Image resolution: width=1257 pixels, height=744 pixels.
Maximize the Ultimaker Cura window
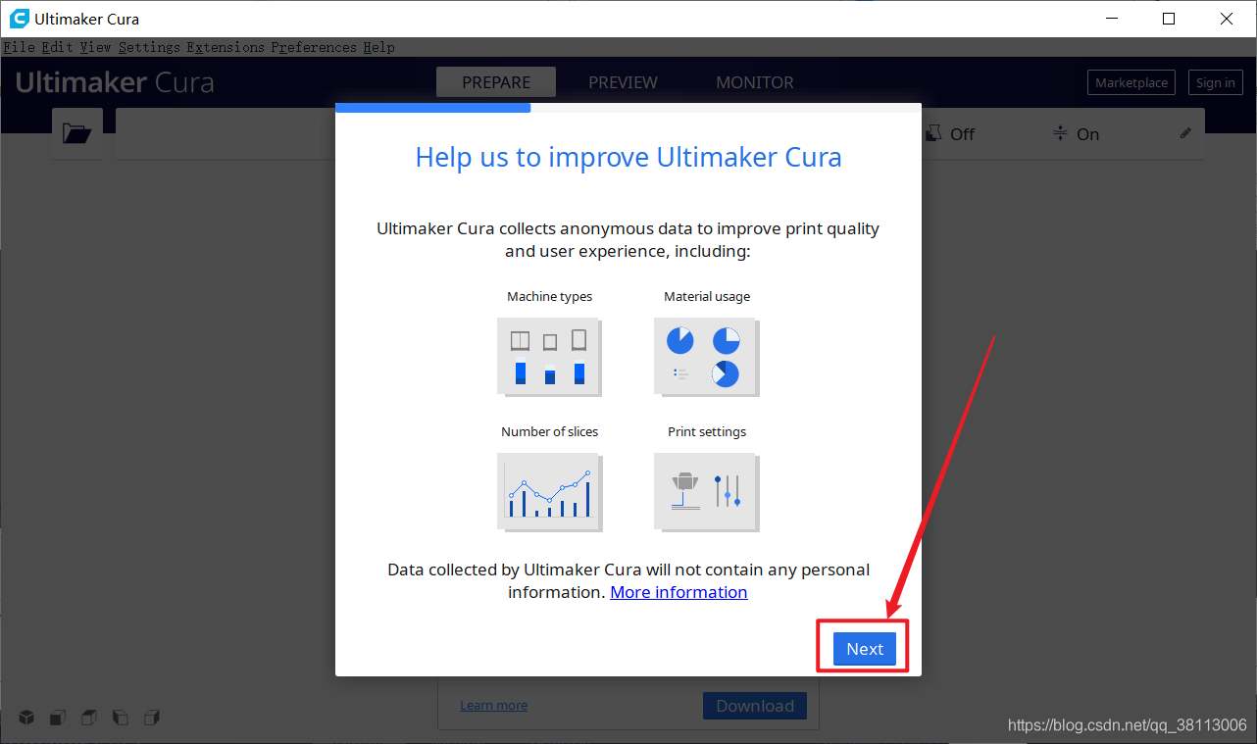[1169, 19]
